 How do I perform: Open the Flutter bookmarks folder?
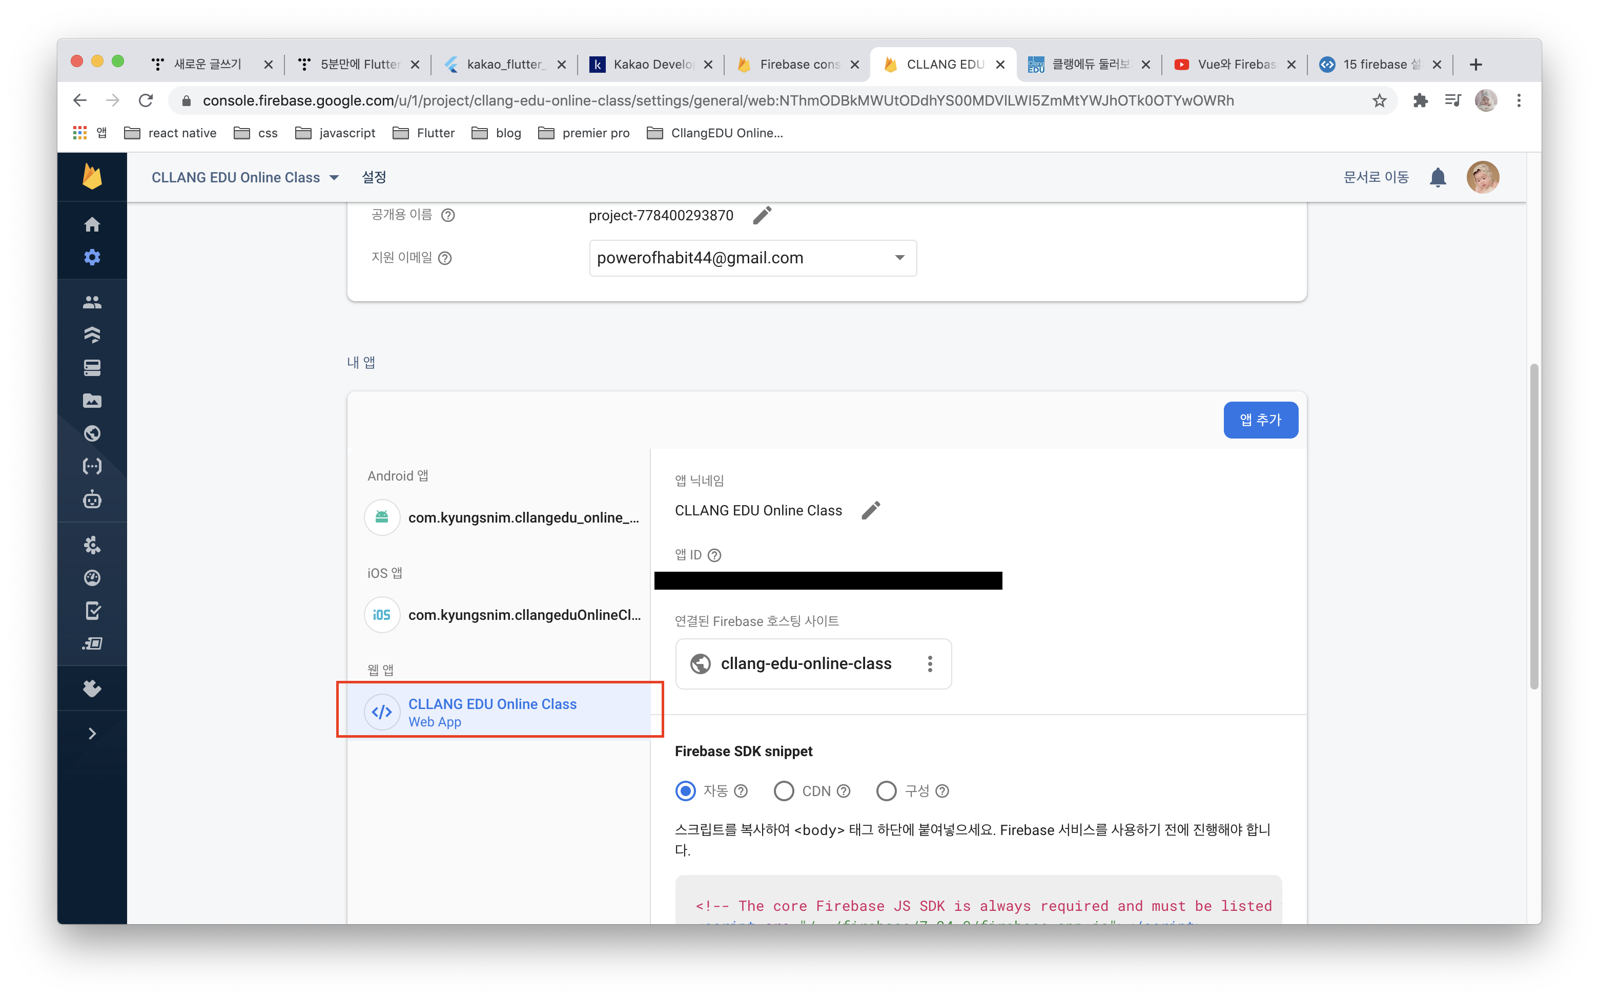pyautogui.click(x=424, y=133)
